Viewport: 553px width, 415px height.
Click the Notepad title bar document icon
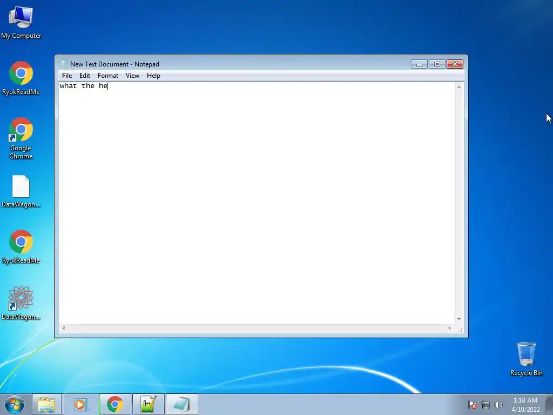click(64, 64)
